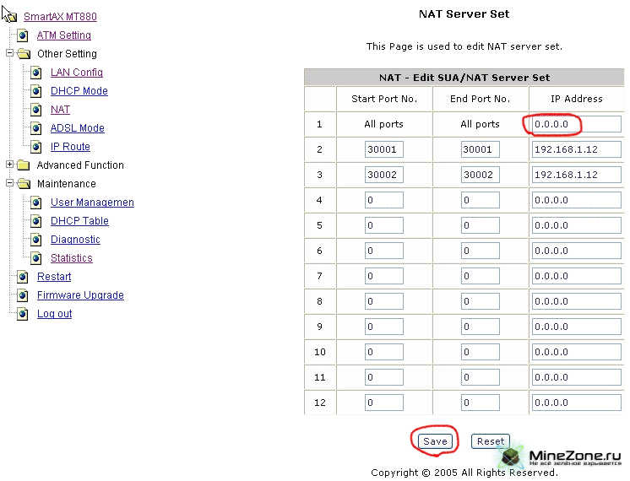
Task: Click the icon beside DHCP Mode
Action: [36, 91]
